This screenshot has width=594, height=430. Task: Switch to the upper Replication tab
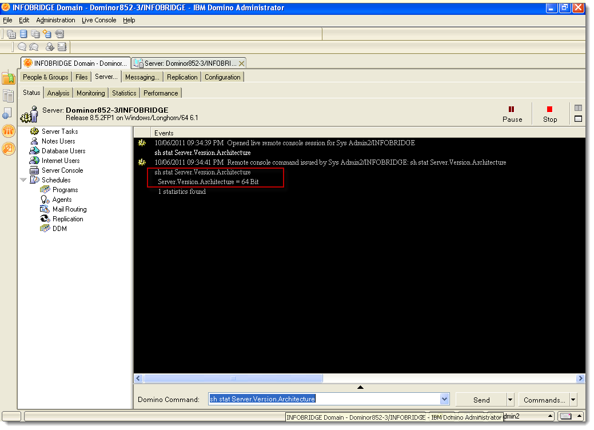[182, 77]
